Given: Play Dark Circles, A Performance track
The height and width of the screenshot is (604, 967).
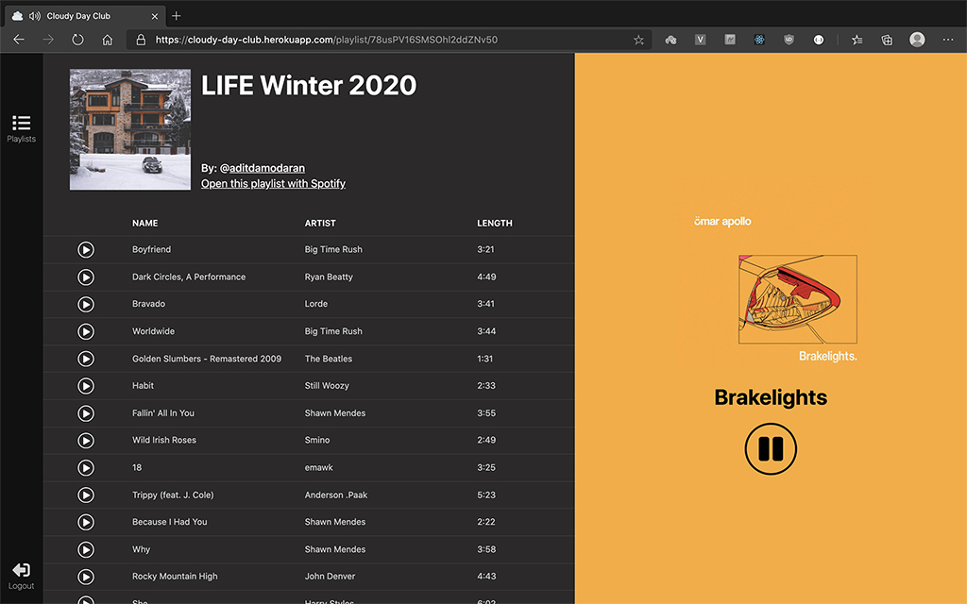Looking at the screenshot, I should tap(86, 277).
